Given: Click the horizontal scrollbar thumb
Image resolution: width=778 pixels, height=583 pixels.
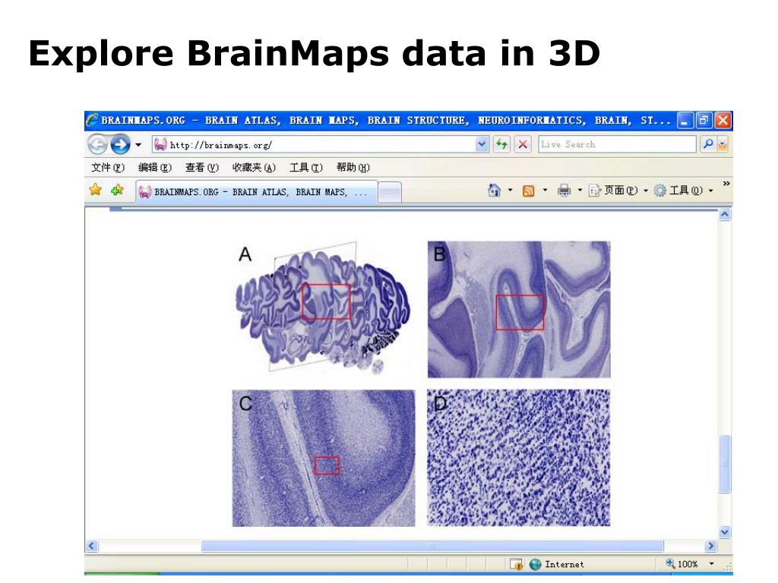Looking at the screenshot, I should (x=432, y=546).
